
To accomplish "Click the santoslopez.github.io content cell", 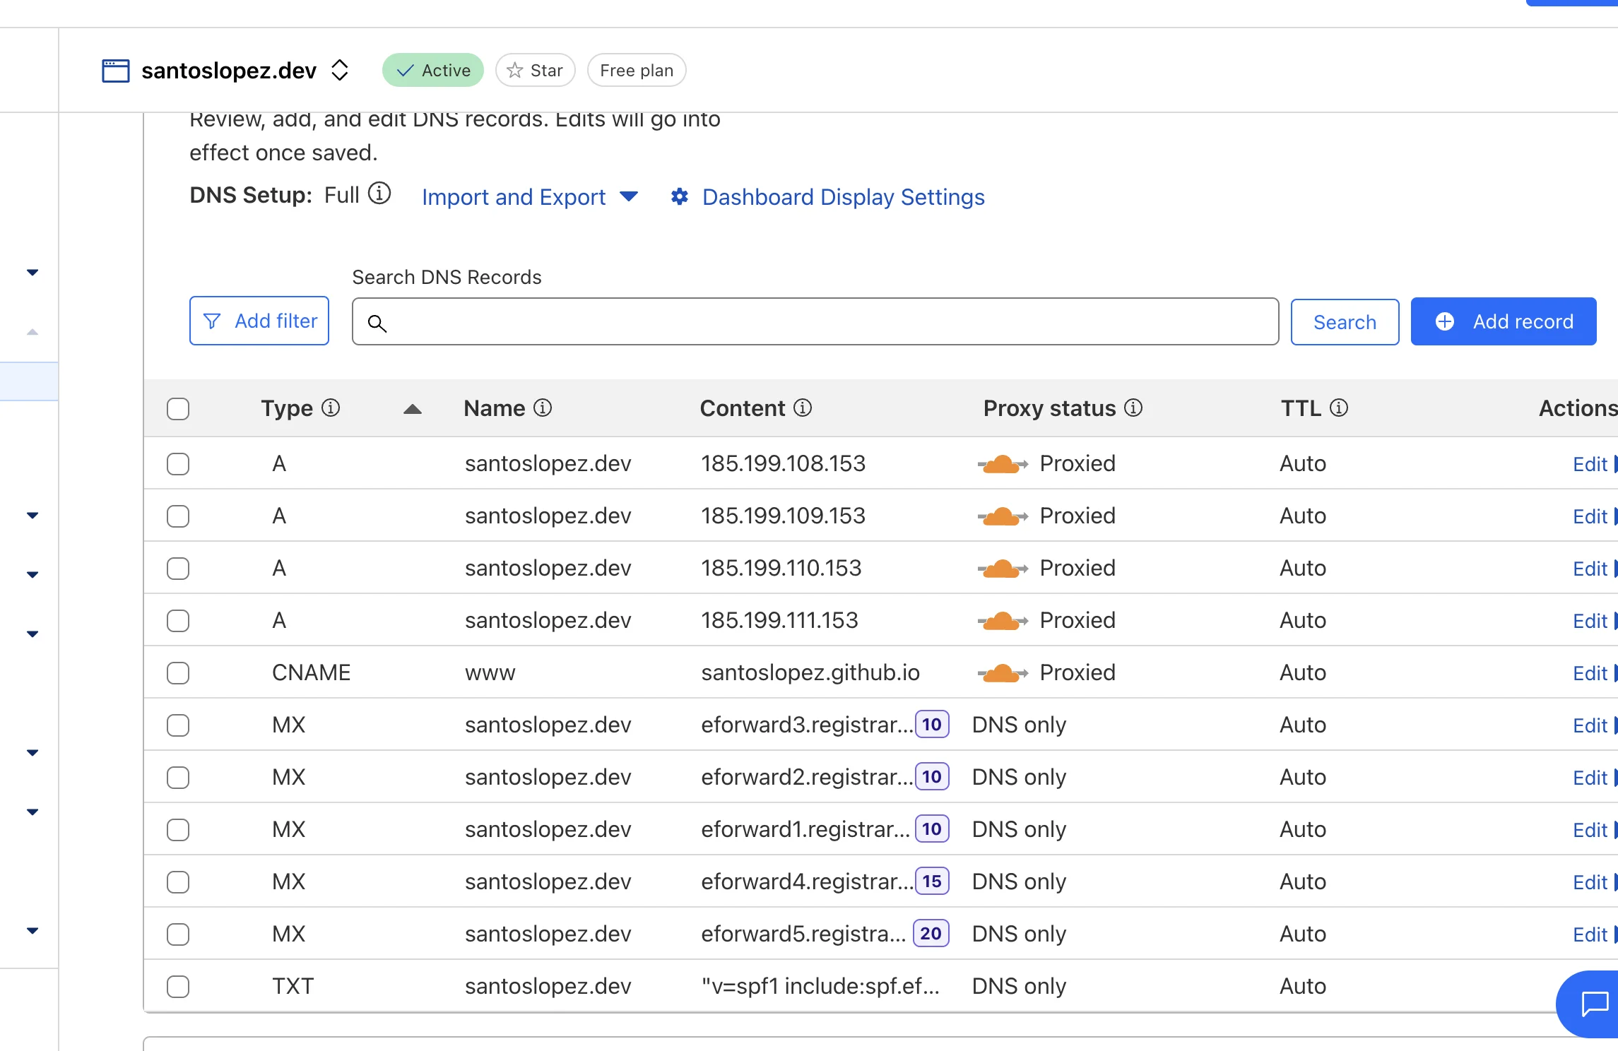I will point(810,672).
